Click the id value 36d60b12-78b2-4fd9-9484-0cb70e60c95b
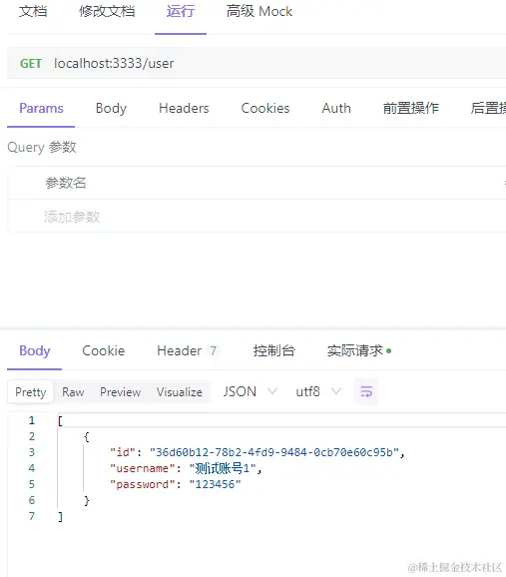506x577 pixels. pos(274,452)
